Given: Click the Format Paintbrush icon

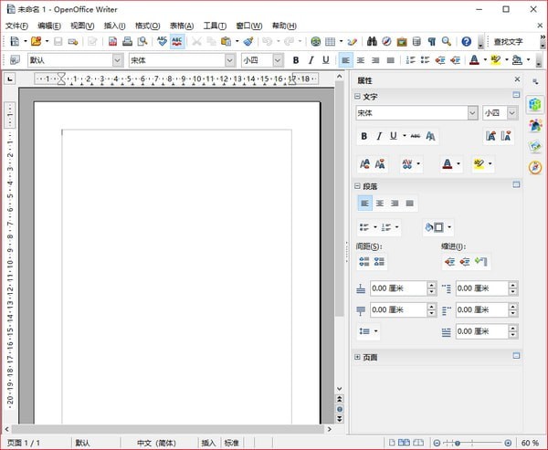Looking at the screenshot, I should (248, 42).
